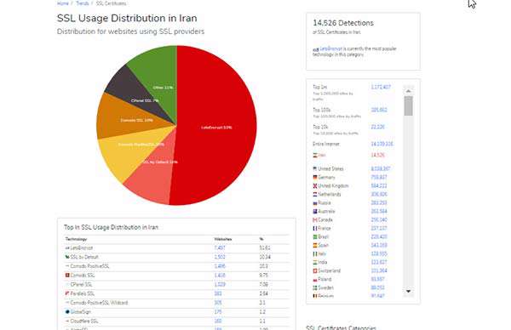Click the India flag icon

(x=315, y=262)
